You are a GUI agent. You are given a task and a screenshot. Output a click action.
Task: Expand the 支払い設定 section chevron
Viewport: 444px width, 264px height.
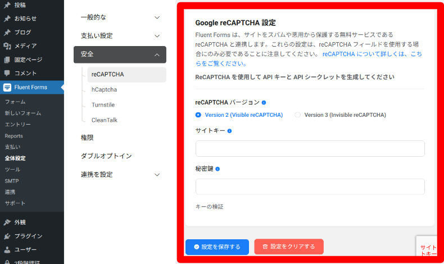157,36
